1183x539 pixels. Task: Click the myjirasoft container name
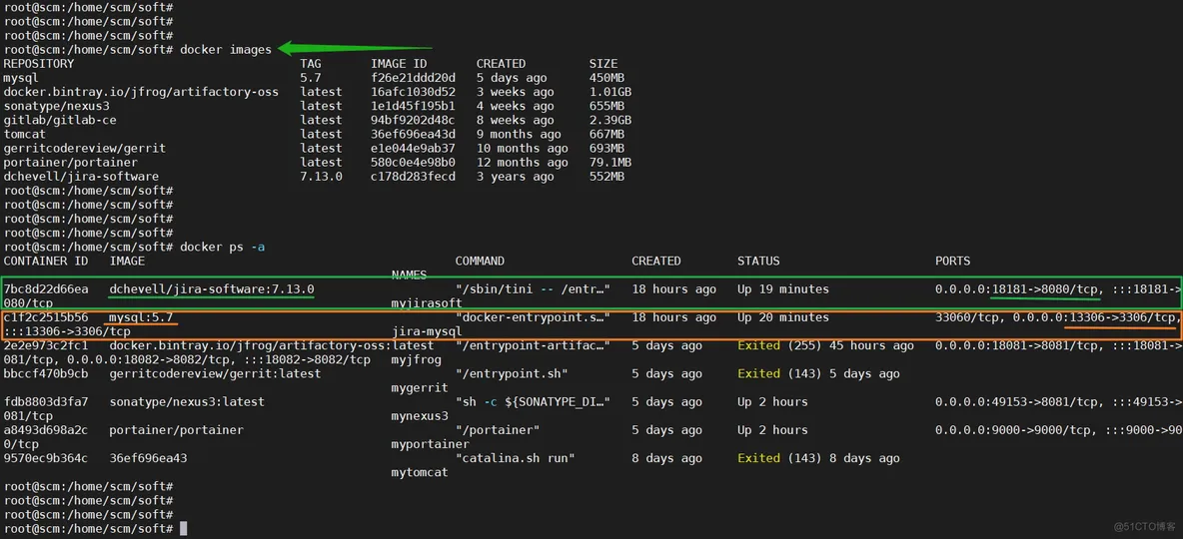click(x=427, y=303)
